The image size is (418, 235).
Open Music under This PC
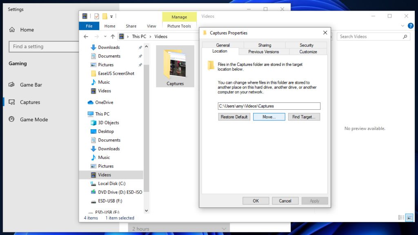104,157
